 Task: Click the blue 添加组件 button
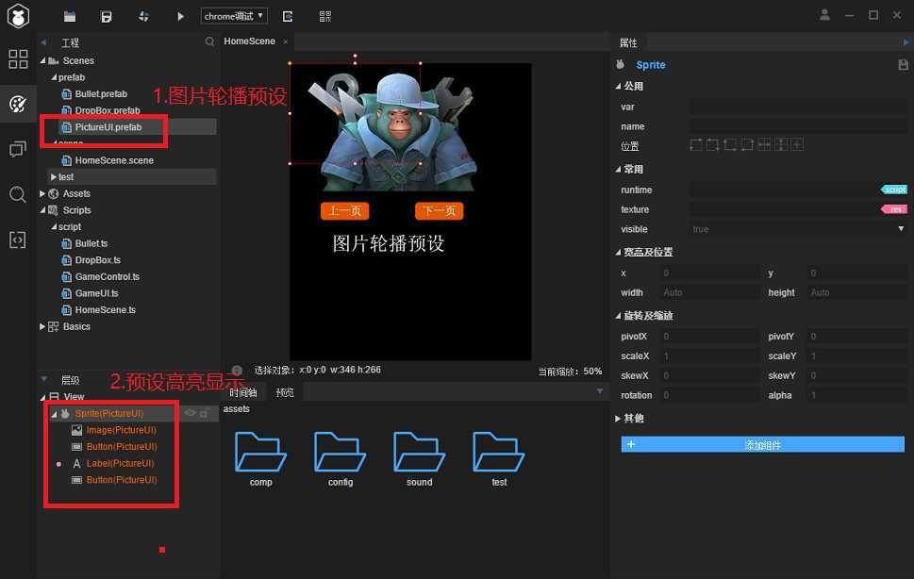762,444
